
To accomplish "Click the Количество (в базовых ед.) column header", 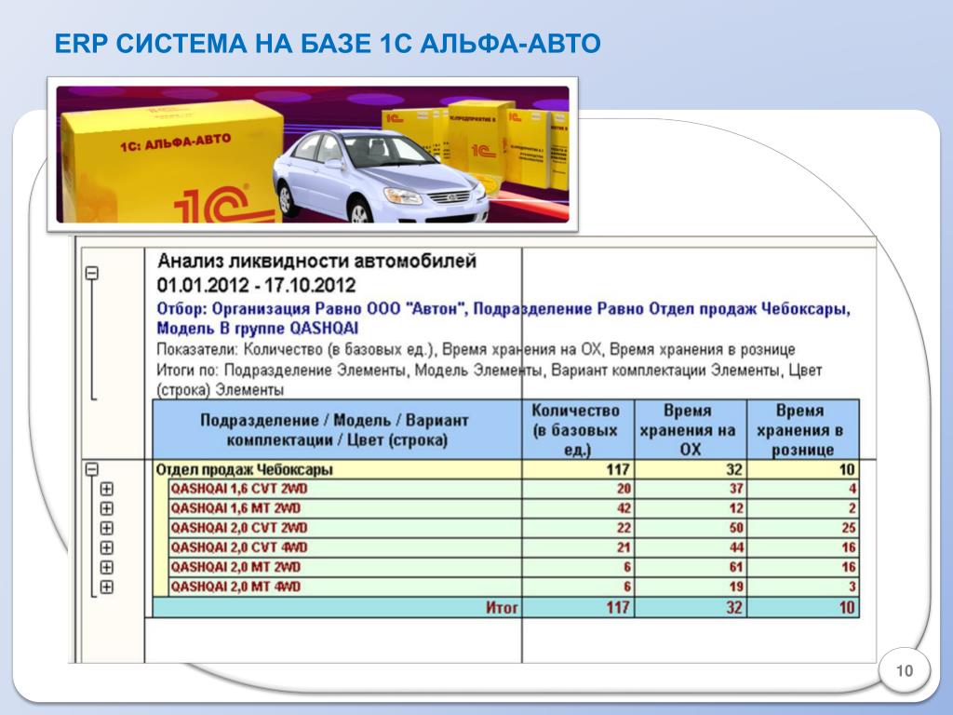I will point(578,430).
